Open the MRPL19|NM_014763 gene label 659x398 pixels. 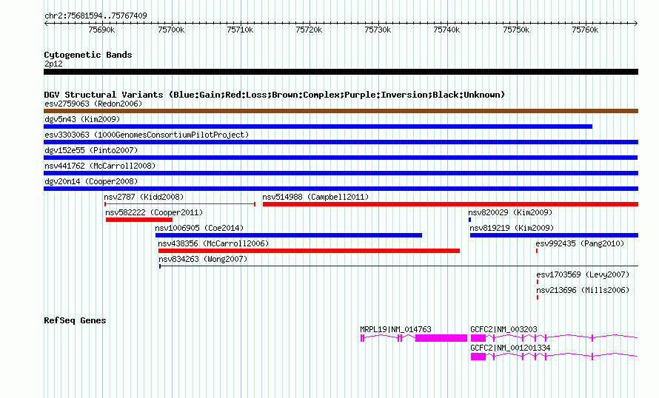pyautogui.click(x=395, y=329)
